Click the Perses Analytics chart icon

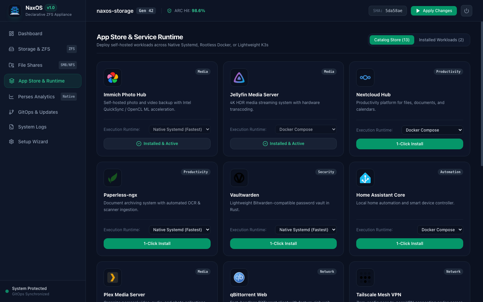[x=11, y=97]
